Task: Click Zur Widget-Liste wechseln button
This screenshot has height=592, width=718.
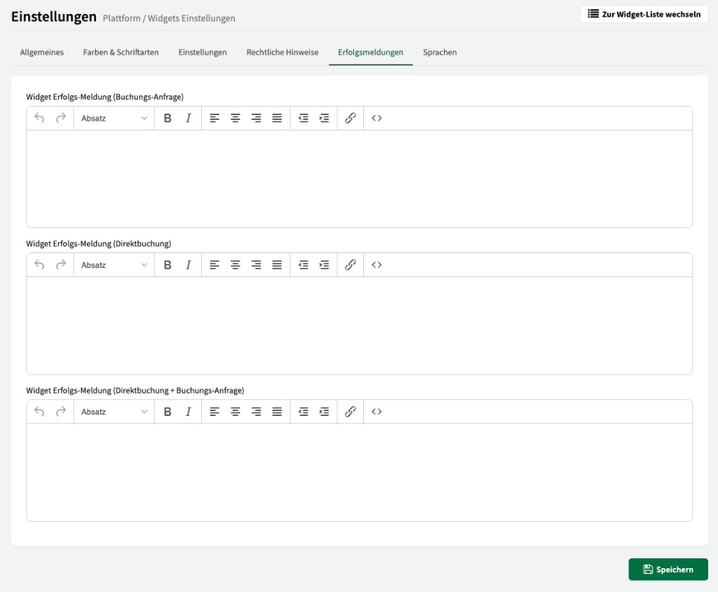Action: click(x=644, y=14)
